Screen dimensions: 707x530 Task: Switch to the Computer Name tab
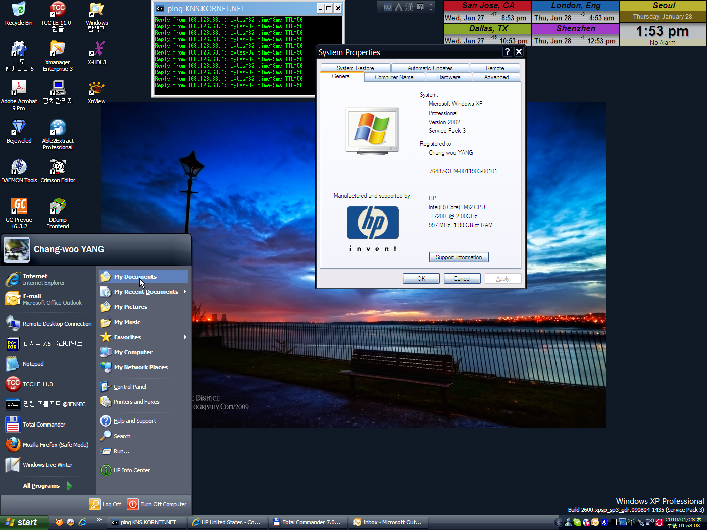coord(394,77)
